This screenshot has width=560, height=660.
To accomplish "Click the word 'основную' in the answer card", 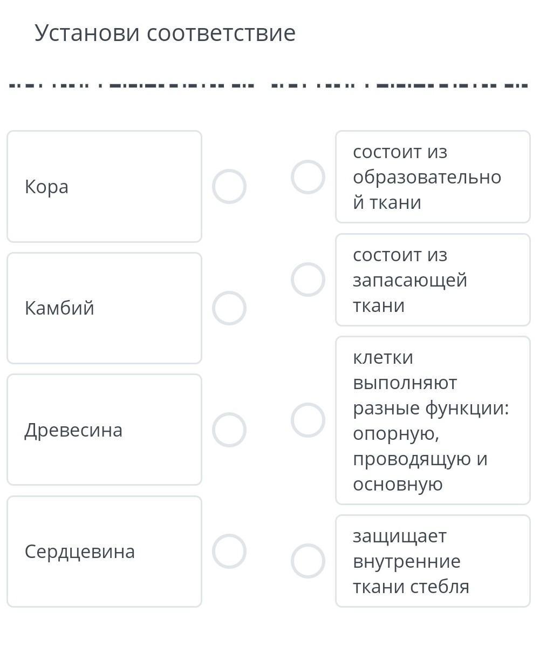I will [x=398, y=484].
